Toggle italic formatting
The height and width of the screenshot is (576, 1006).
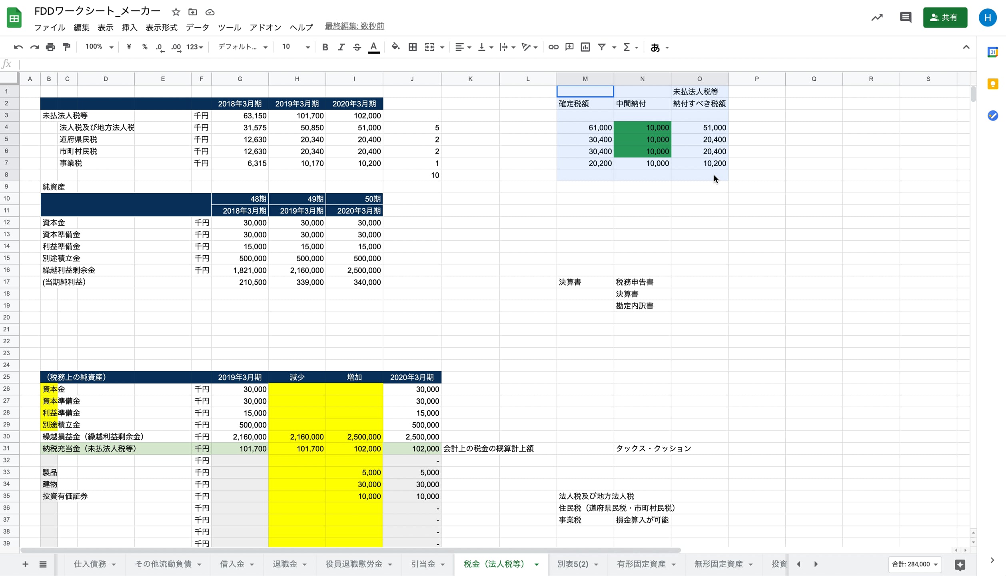[341, 47]
